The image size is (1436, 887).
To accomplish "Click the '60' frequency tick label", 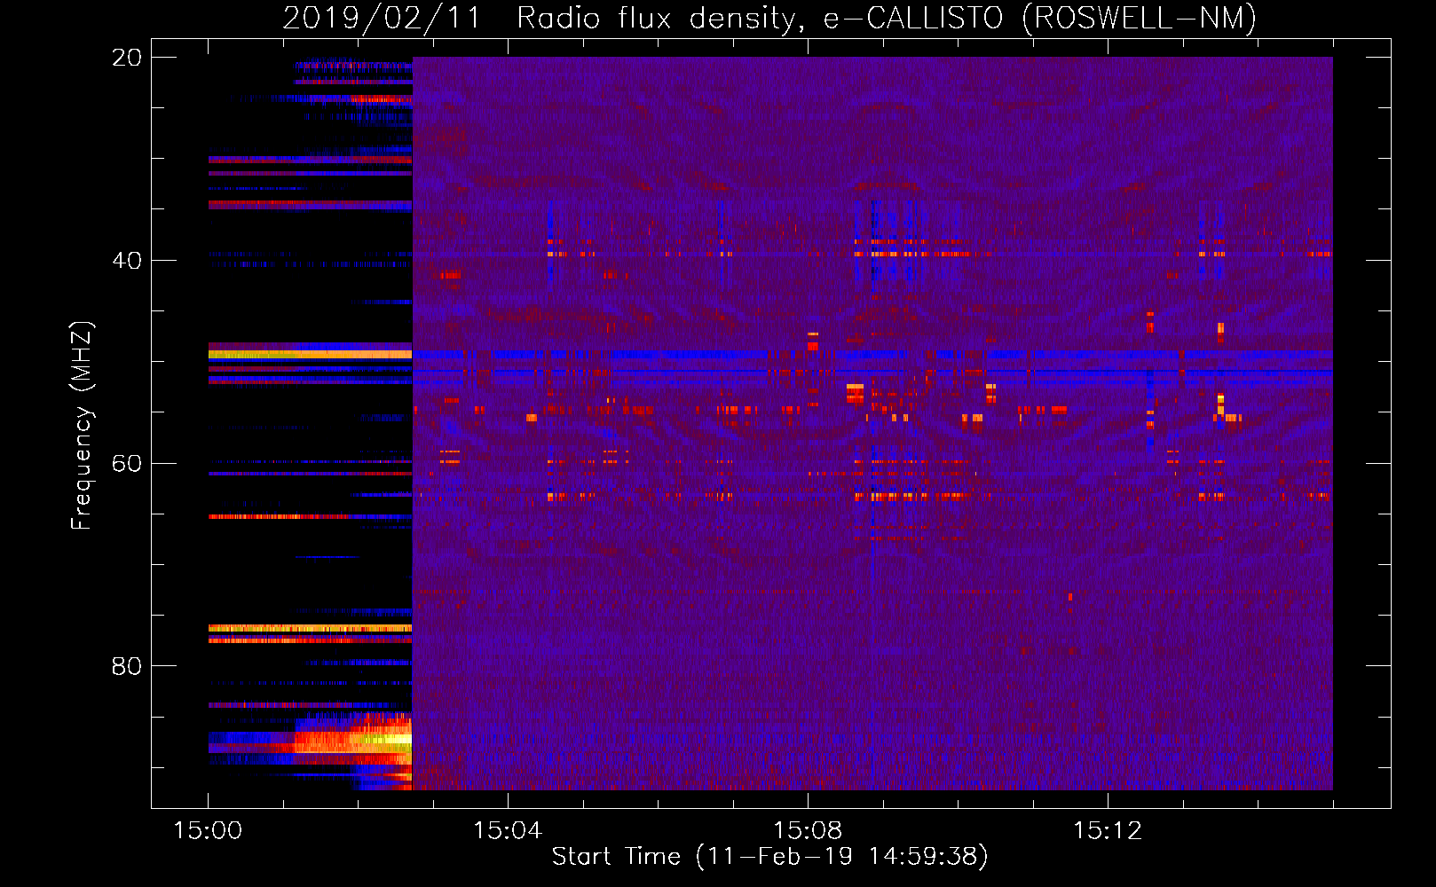I will 126,464.
